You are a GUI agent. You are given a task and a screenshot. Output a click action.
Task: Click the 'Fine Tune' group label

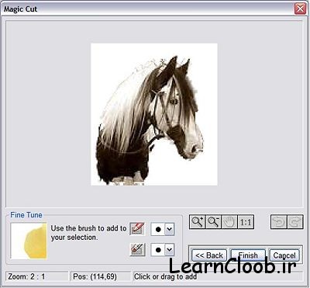[26, 215]
